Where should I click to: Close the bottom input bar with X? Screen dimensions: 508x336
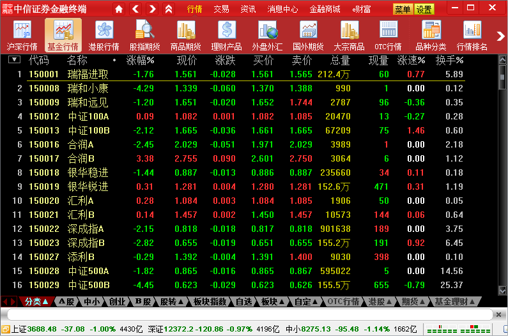click(498, 314)
